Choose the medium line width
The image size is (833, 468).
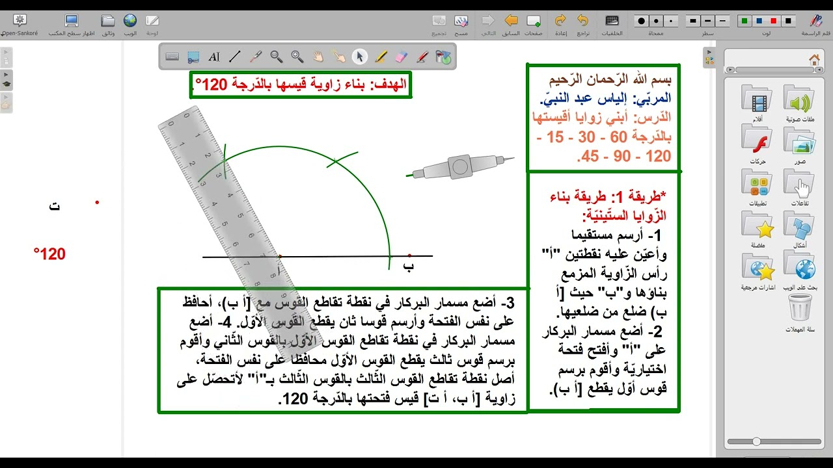tap(707, 21)
